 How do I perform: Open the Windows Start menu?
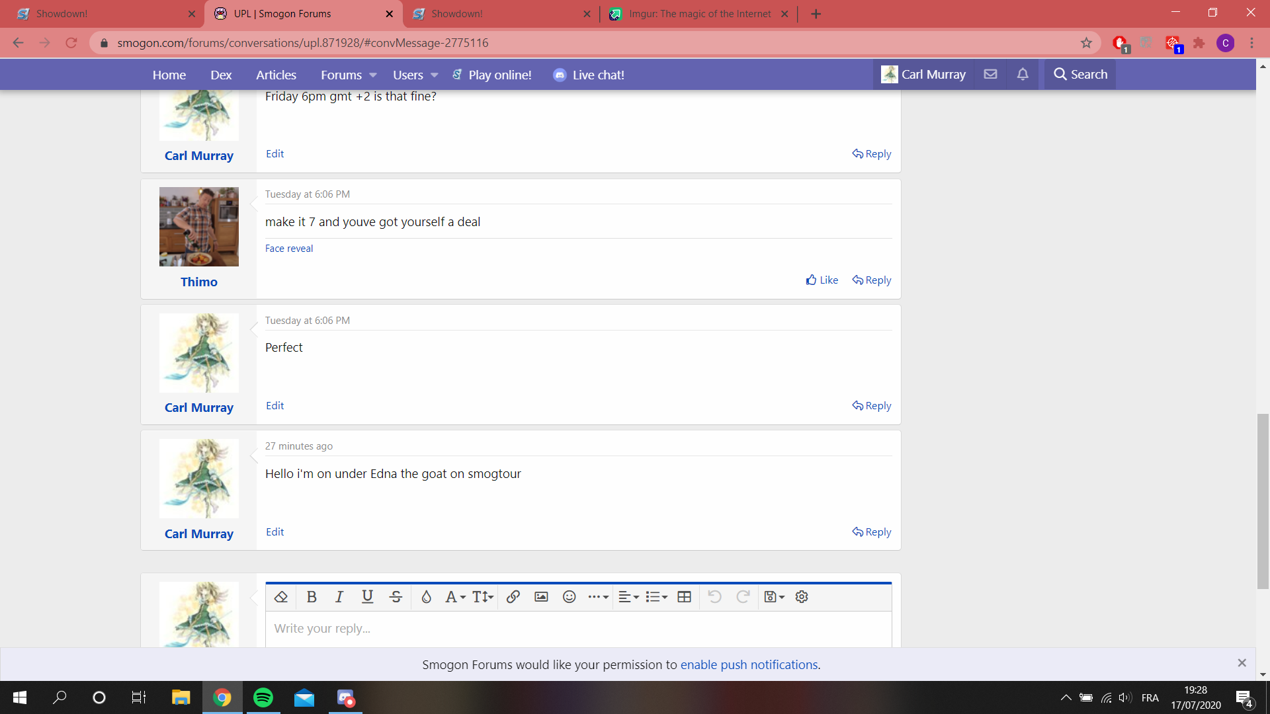coord(19,697)
